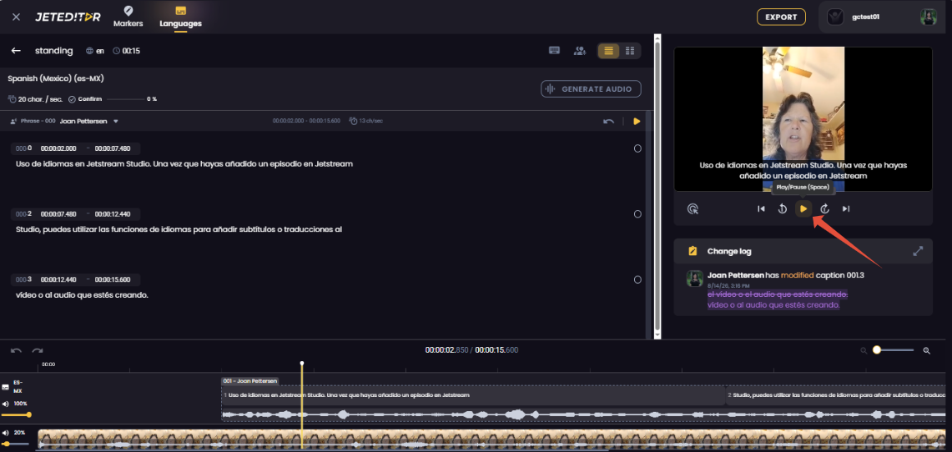
Task: Adjust the video track volume slider
Action: coord(16,444)
